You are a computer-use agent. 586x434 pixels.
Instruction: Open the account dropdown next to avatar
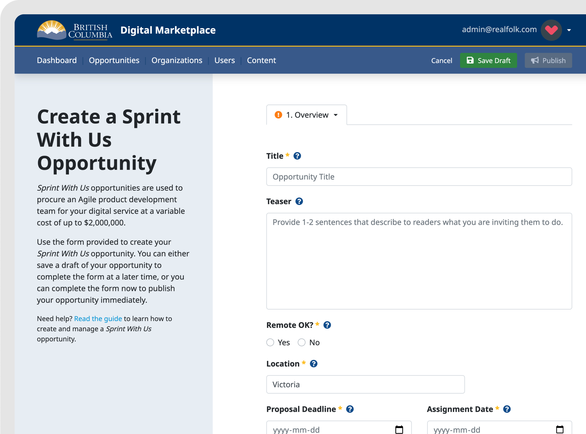click(569, 30)
